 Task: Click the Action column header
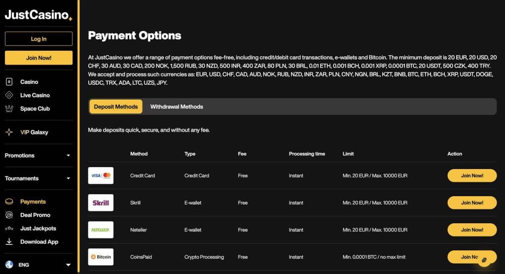454,154
